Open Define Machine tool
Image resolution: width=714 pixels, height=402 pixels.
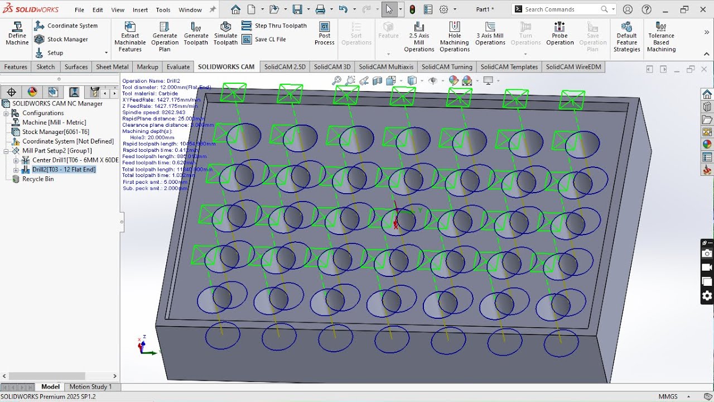coord(17,35)
